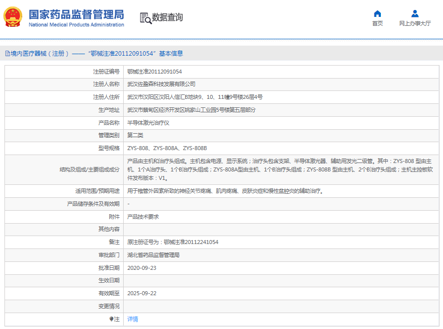
Task: Click National Medical Products Administration text
Action: click(76, 24)
